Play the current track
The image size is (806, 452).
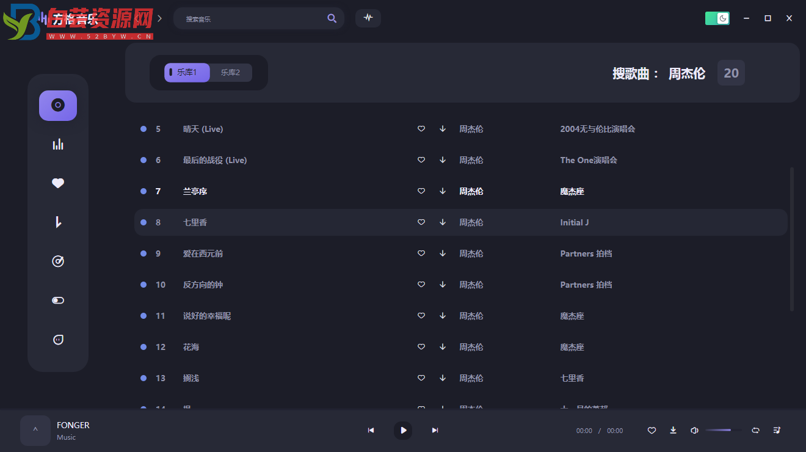tap(403, 430)
